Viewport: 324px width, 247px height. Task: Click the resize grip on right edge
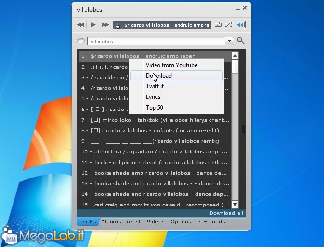point(243,129)
